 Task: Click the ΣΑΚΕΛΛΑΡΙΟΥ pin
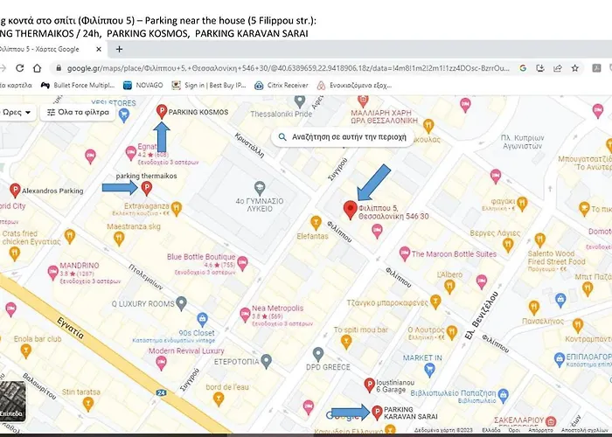pyautogui.click(x=551, y=421)
